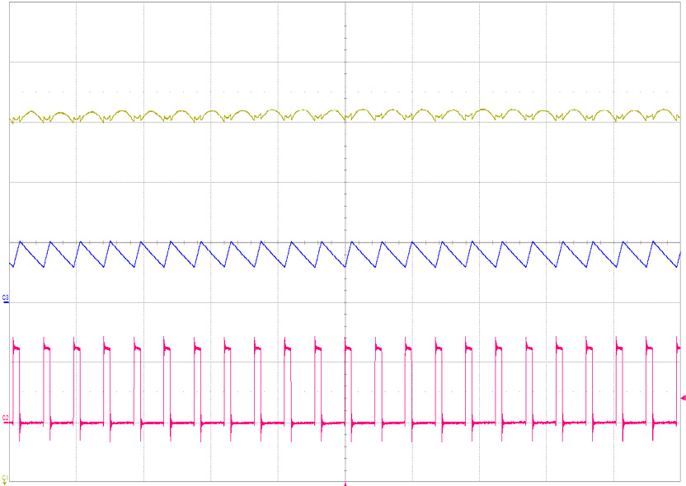Click the rightmost blue sawtooth peak

655,242
